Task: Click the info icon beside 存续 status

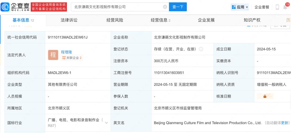Action: click(x=201, y=49)
